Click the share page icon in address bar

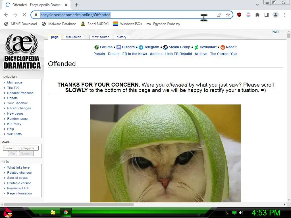point(219,15)
